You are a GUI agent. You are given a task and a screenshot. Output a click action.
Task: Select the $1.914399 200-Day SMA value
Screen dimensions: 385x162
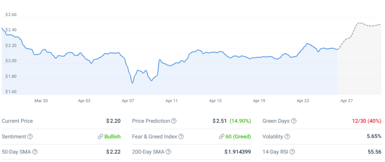(x=238, y=152)
